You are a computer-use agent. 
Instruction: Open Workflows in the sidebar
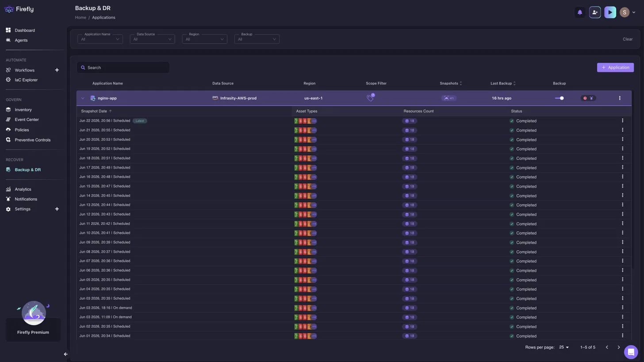(x=24, y=70)
